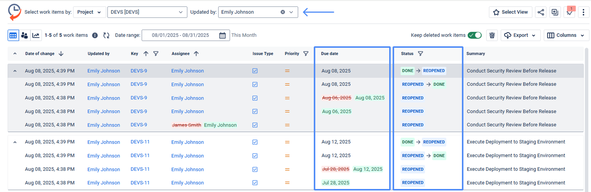Click the Select View button

[x=511, y=12]
